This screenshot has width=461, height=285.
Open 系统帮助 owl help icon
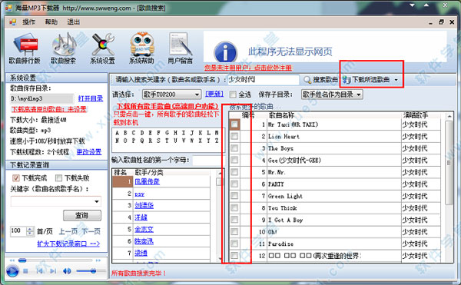141,48
